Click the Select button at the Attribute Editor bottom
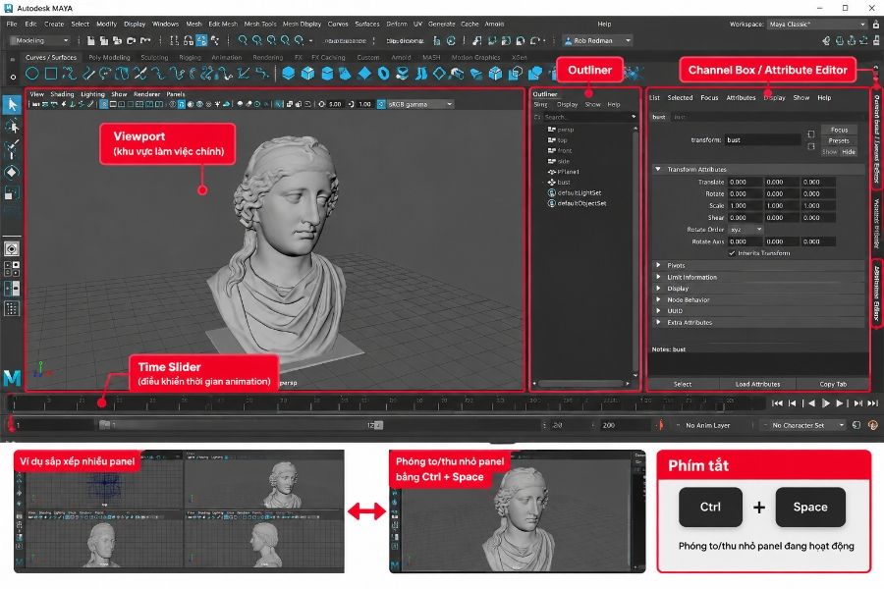884x589 pixels. (683, 385)
